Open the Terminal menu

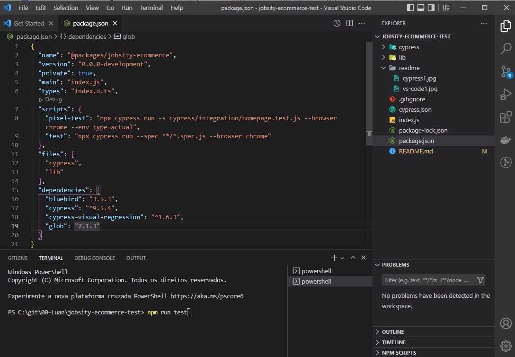point(151,8)
